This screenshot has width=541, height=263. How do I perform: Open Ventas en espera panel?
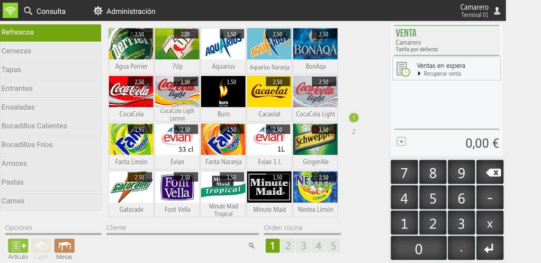click(x=446, y=69)
